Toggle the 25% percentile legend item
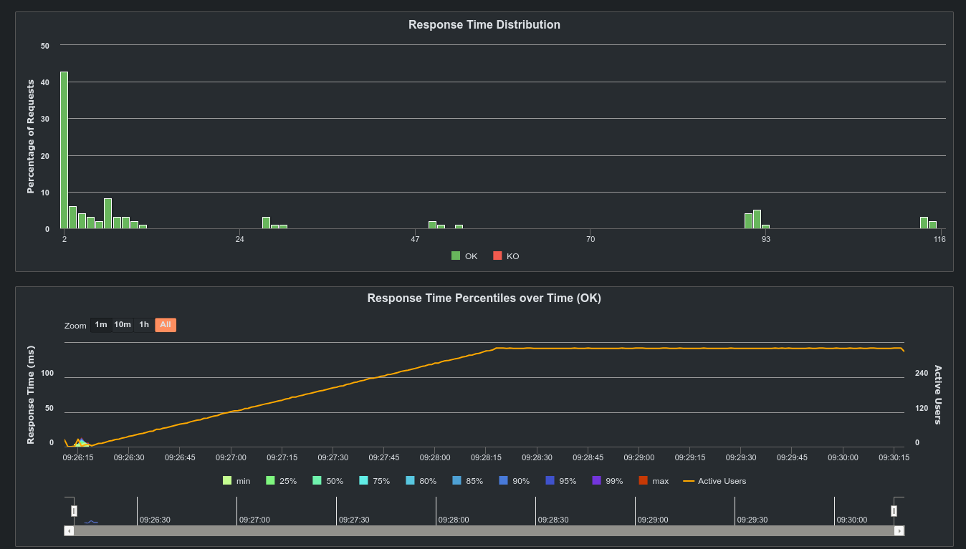This screenshot has height=549, width=966. (281, 481)
